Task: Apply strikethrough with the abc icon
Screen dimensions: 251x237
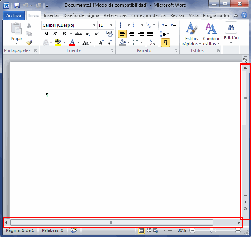Action: (78, 34)
